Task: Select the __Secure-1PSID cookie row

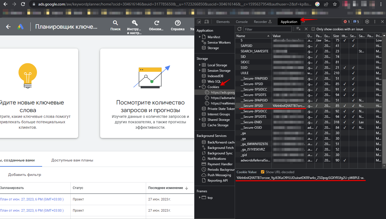Action: (x=251, y=84)
